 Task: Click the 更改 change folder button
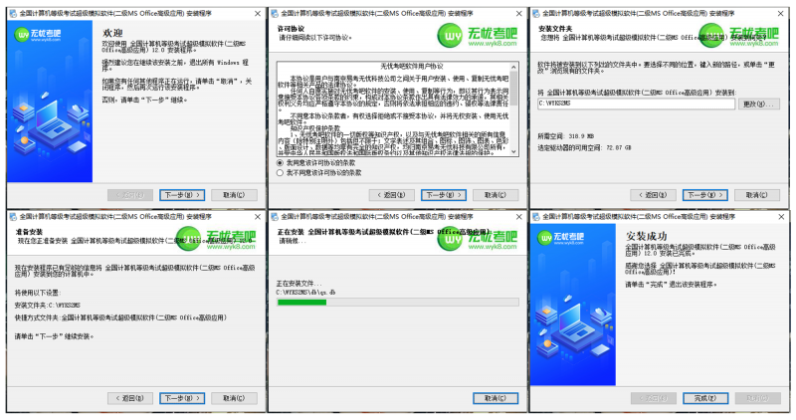(x=759, y=105)
